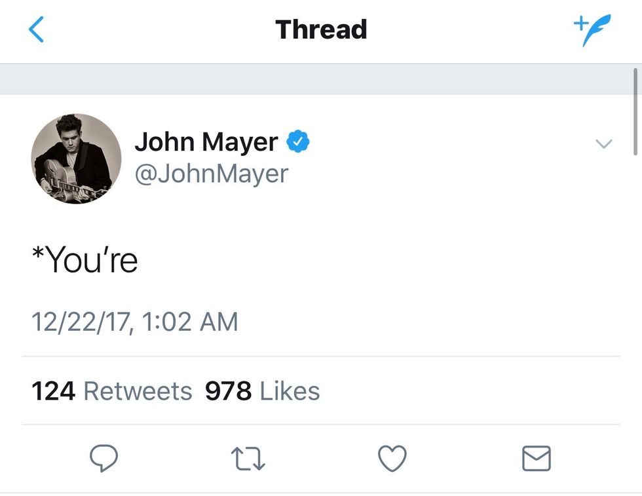View the Retweets list label

pos(138,391)
